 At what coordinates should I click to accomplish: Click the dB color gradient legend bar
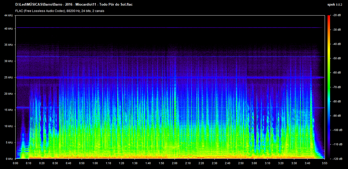coord(329,87)
